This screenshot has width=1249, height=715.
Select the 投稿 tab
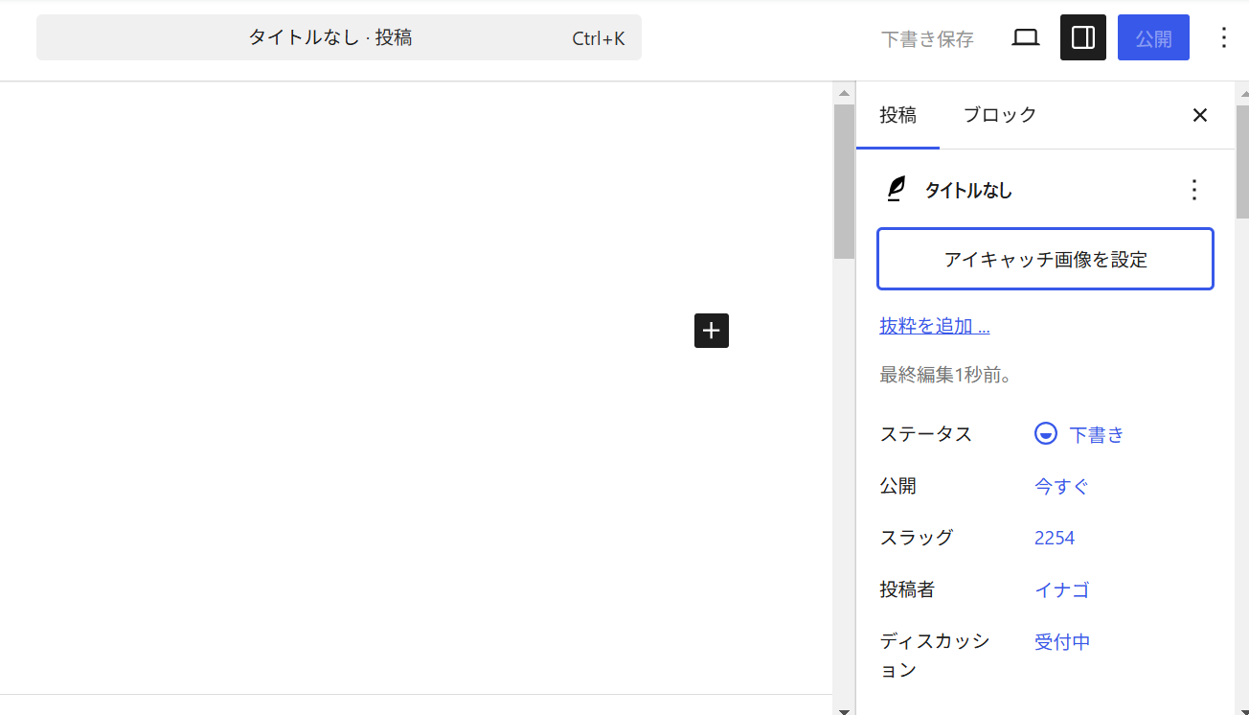point(897,115)
